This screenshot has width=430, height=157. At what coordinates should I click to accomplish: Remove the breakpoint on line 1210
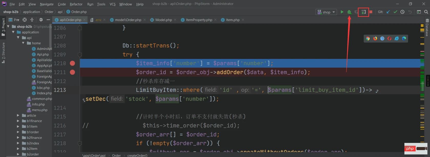tap(72, 63)
